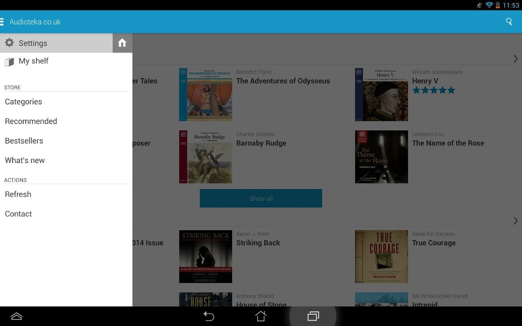This screenshot has height=326, width=522.
Task: Open the House of Stone cover
Action: pyautogui.click(x=206, y=300)
